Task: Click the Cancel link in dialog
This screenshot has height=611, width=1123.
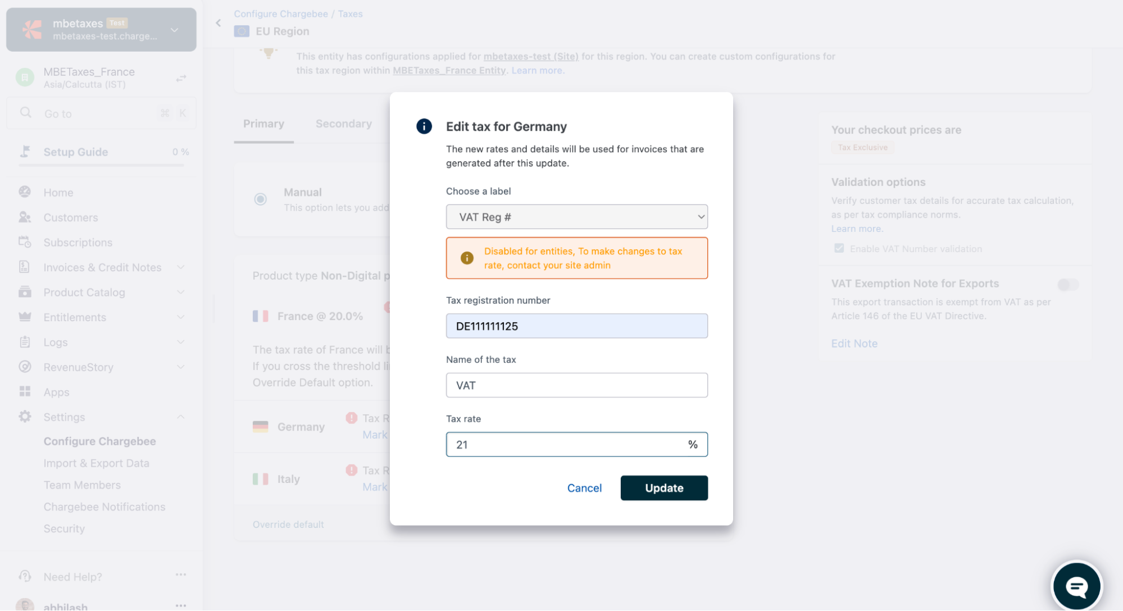Action: click(x=584, y=488)
